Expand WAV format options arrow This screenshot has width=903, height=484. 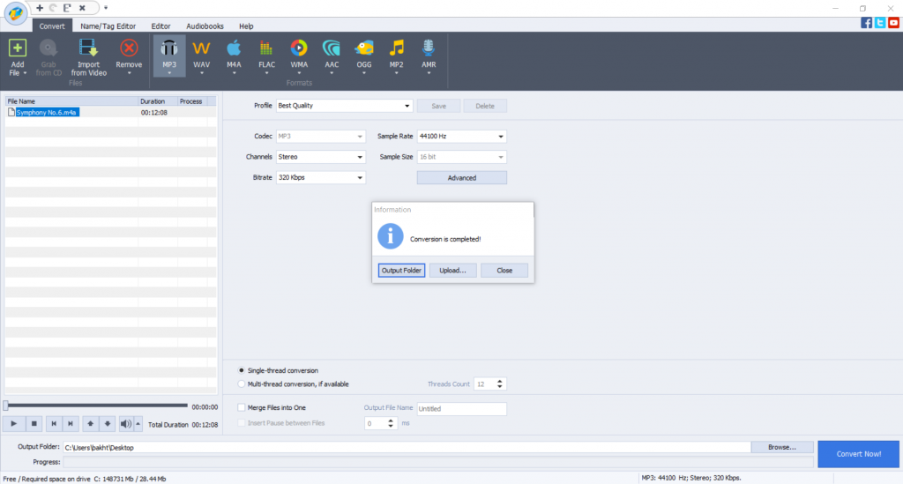pos(202,74)
